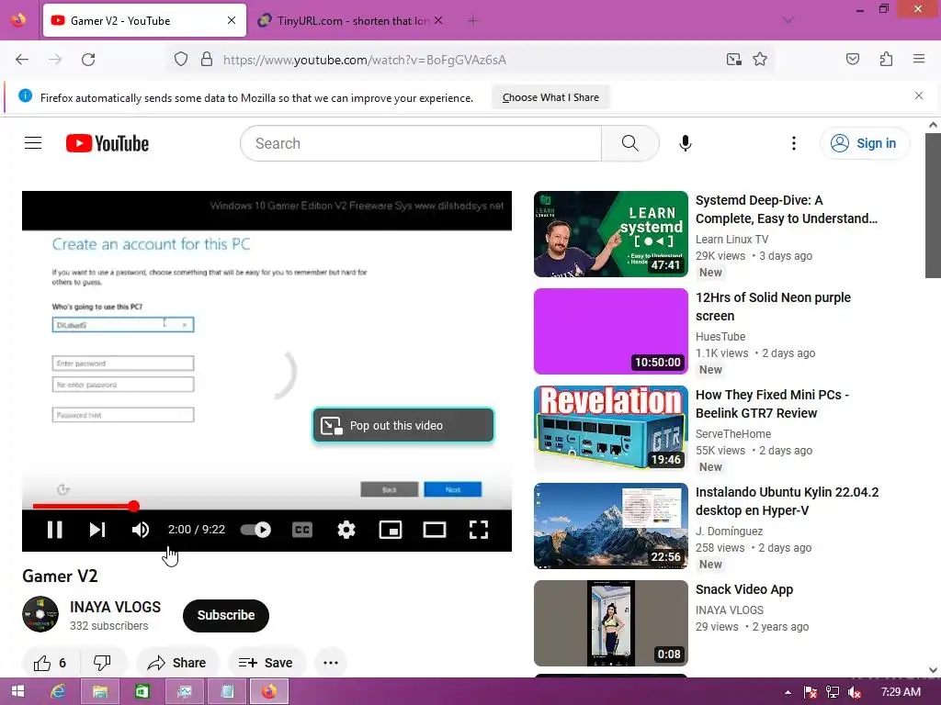941x705 pixels.
Task: Open Instalando Ubuntu Kylin video title
Action: (787, 501)
